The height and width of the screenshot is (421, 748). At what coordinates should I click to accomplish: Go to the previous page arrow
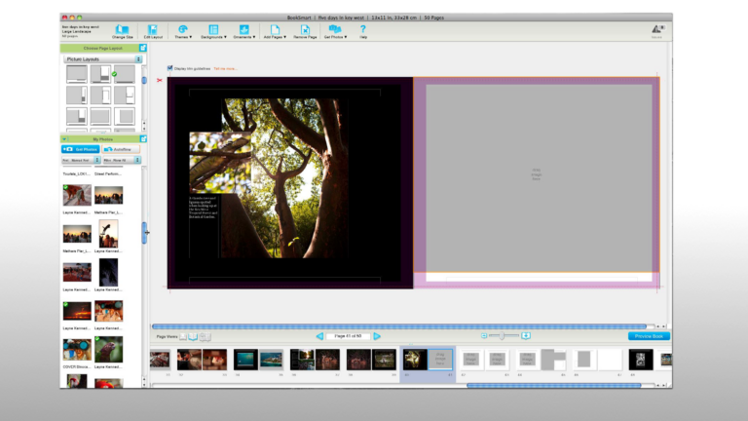click(318, 335)
